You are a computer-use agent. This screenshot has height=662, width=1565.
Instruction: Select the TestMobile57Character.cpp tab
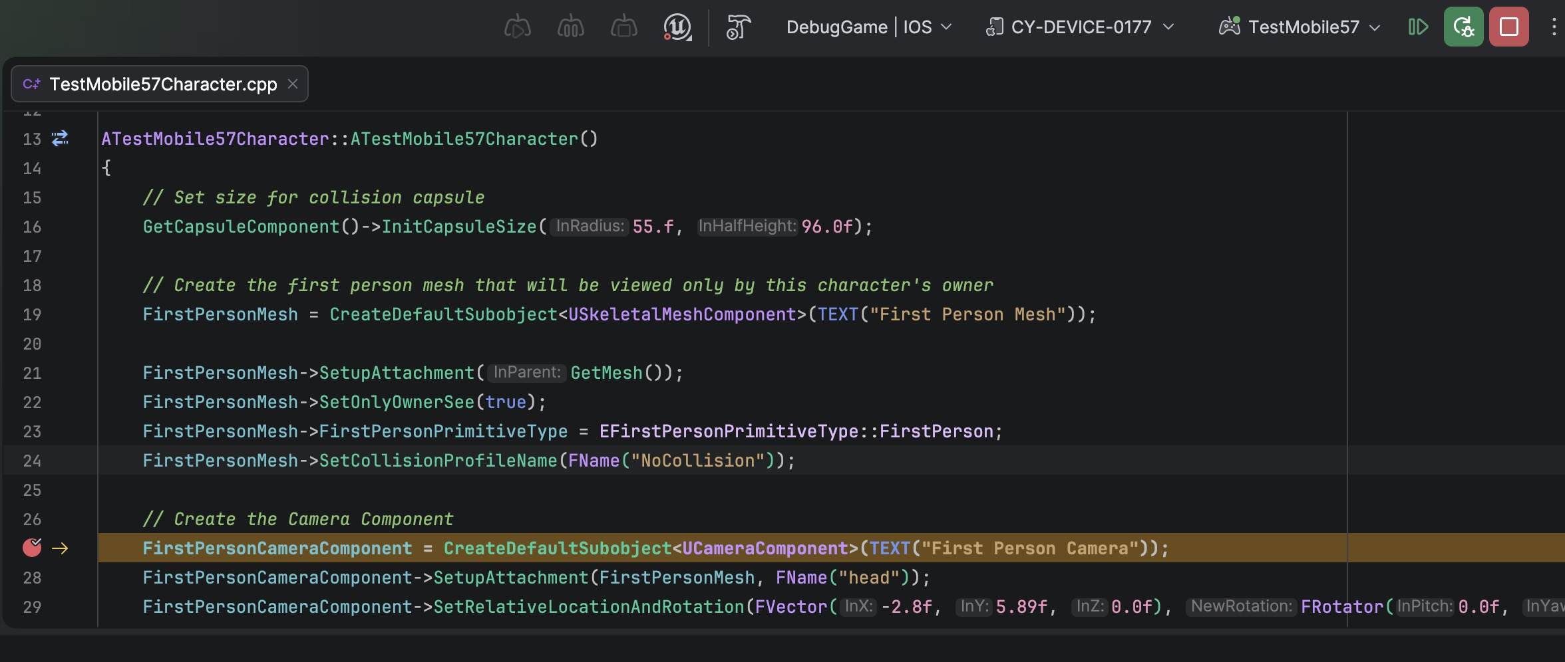pos(163,84)
